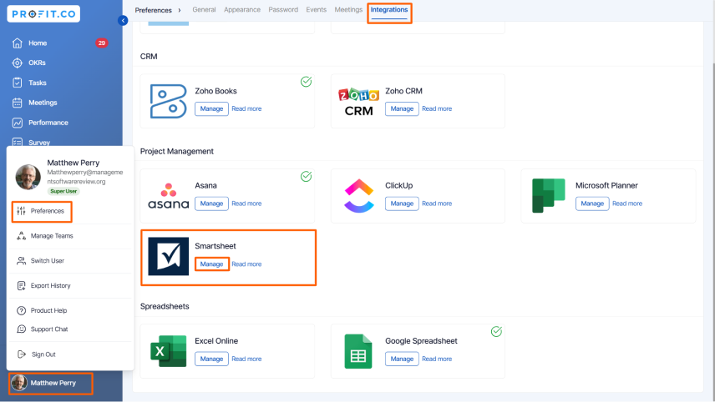715x402 pixels.
Task: Open Preferences from the user menu
Action: [x=42, y=211]
